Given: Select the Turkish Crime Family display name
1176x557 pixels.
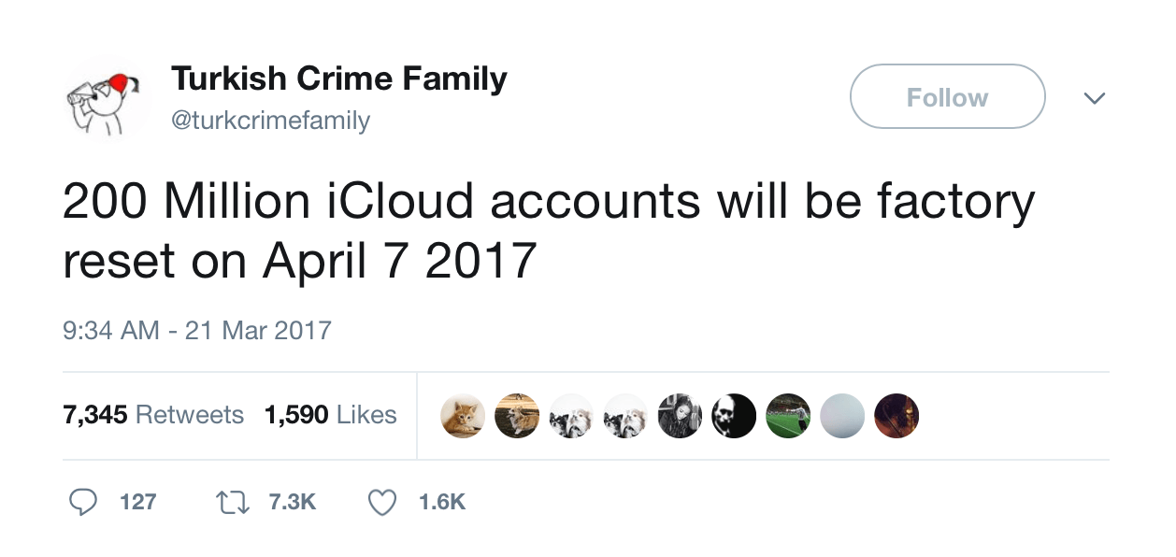Looking at the screenshot, I should (337, 79).
